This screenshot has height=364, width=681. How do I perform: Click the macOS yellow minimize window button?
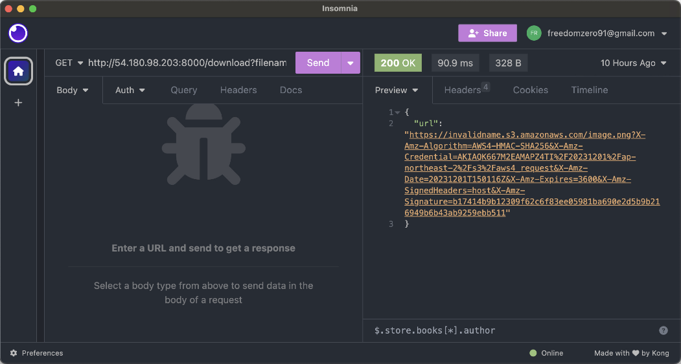click(21, 8)
